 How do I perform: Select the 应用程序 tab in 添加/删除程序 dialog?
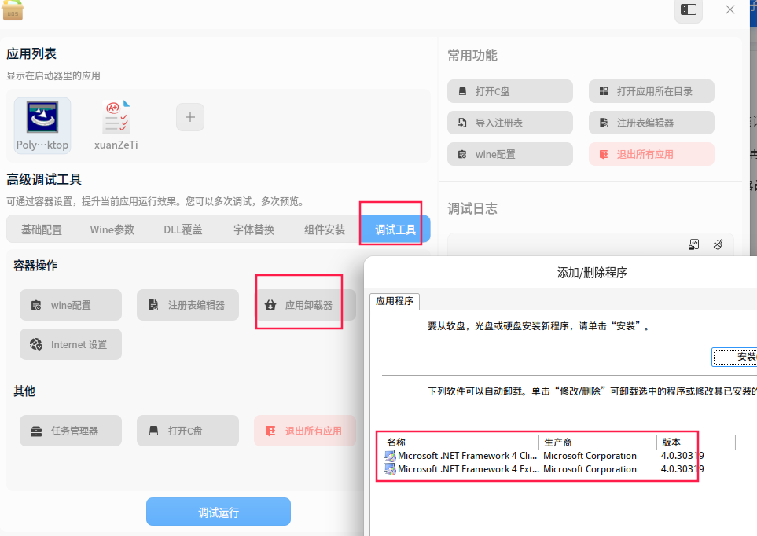point(395,301)
